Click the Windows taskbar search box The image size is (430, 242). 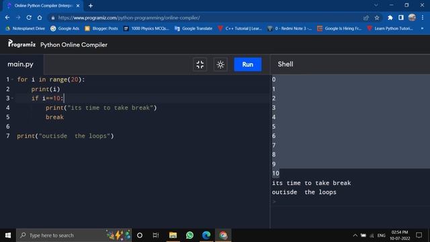point(74,235)
